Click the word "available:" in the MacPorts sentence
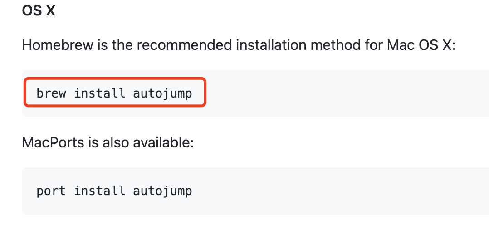 (x=163, y=142)
